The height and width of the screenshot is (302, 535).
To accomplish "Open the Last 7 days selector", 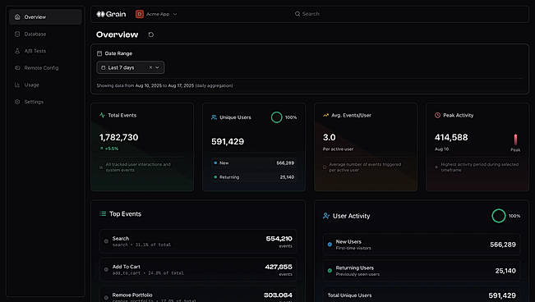I will pyautogui.click(x=131, y=67).
